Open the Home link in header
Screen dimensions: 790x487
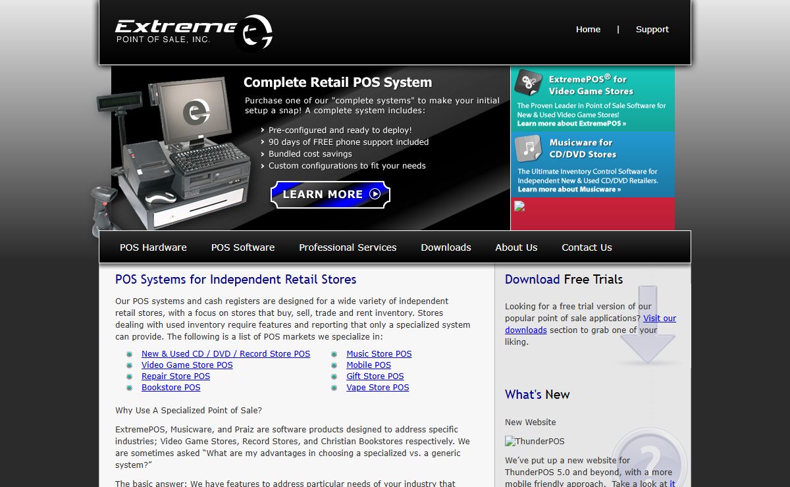[x=588, y=29]
